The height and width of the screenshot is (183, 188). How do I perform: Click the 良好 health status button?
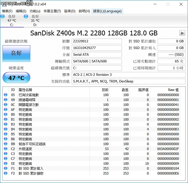coord(16,53)
